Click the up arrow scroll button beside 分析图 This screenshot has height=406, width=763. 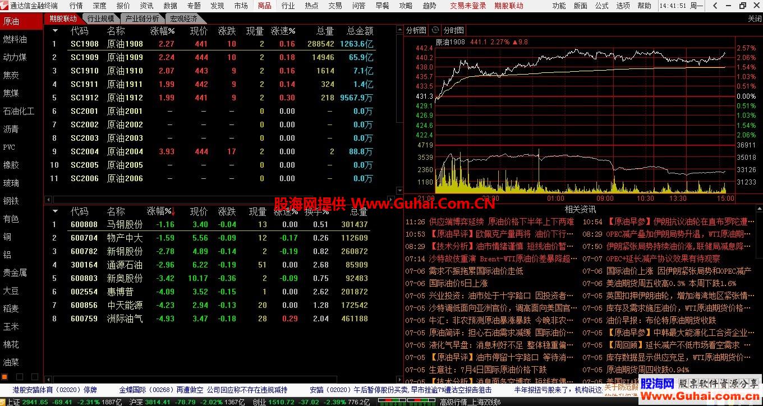click(x=400, y=29)
